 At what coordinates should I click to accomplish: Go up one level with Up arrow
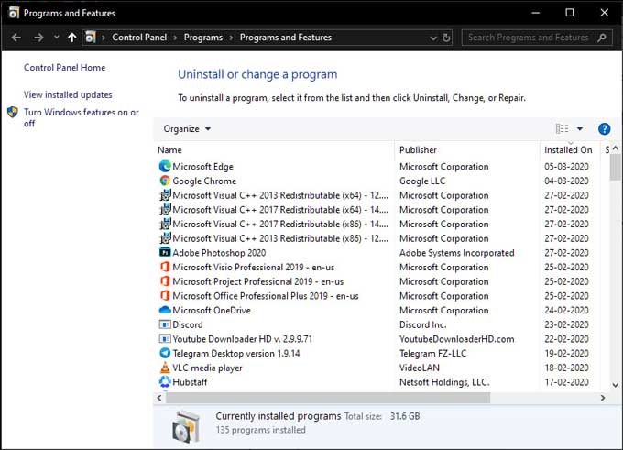[x=71, y=38]
